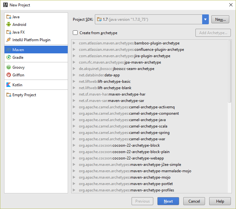236x209 pixels.
Task: Expand the cocoon-22-archetype-block row
Action: click(x=74, y=145)
